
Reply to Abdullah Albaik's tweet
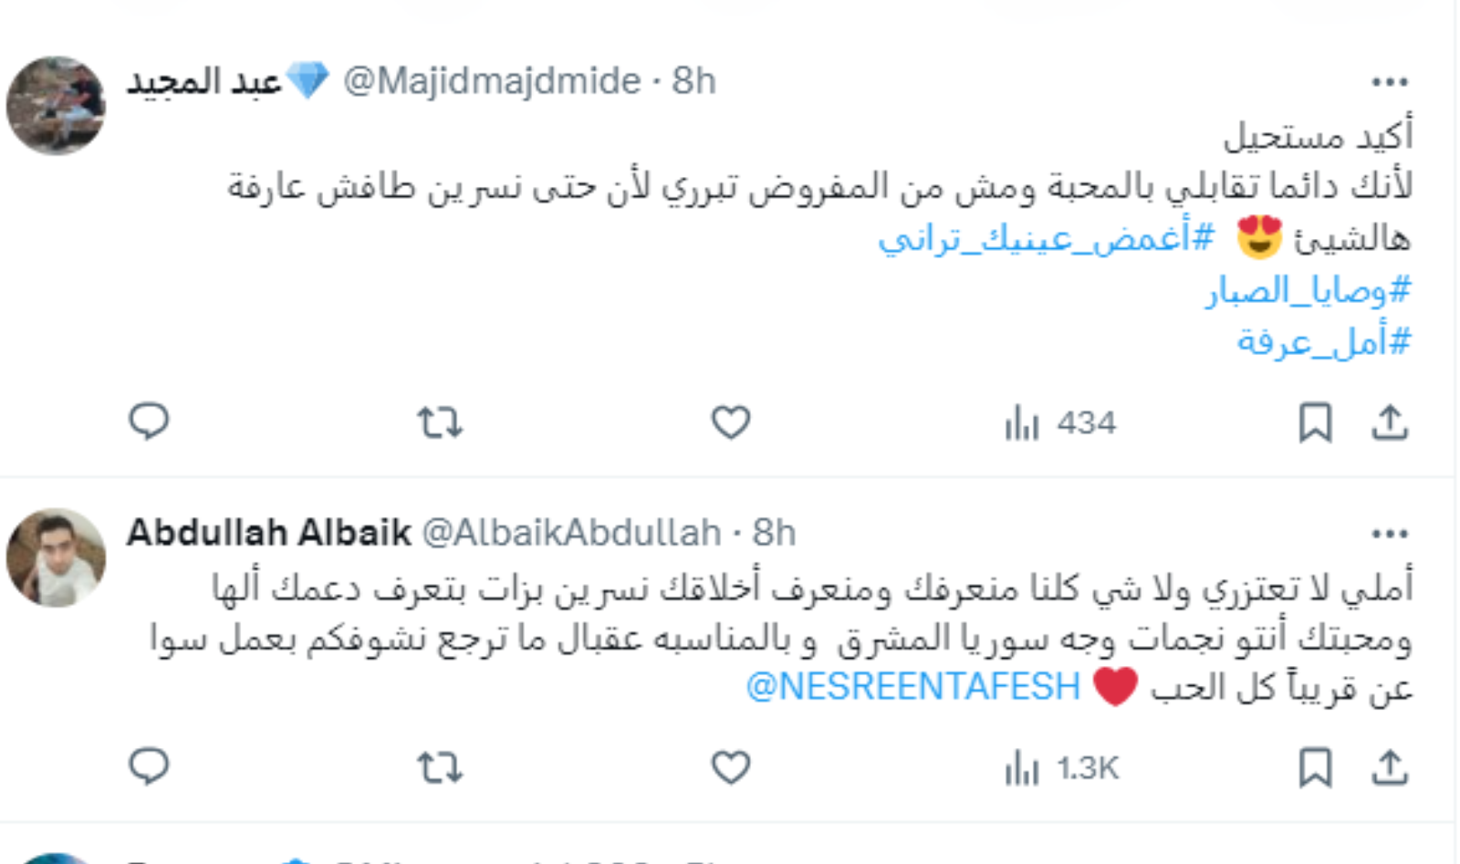pos(149,767)
